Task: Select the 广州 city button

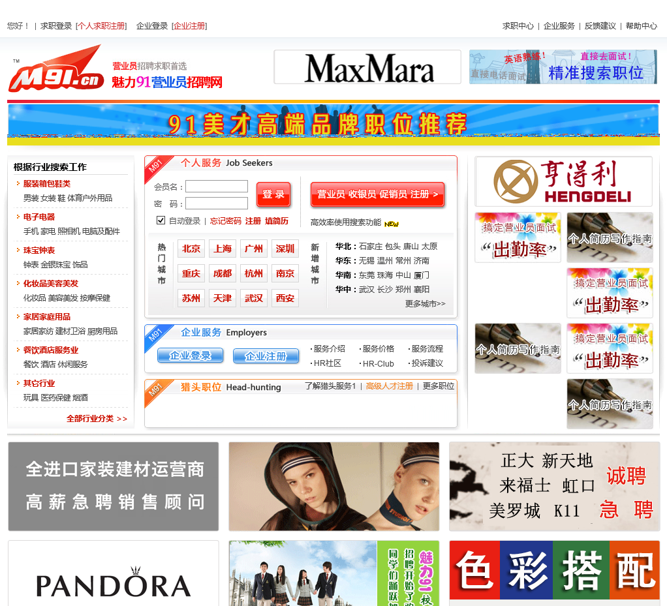Action: click(x=253, y=249)
